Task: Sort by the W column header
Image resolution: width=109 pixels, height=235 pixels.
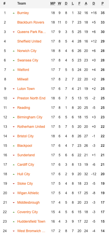Action: click(x=59, y=3)
